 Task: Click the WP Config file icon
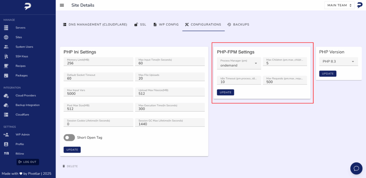click(x=155, y=25)
